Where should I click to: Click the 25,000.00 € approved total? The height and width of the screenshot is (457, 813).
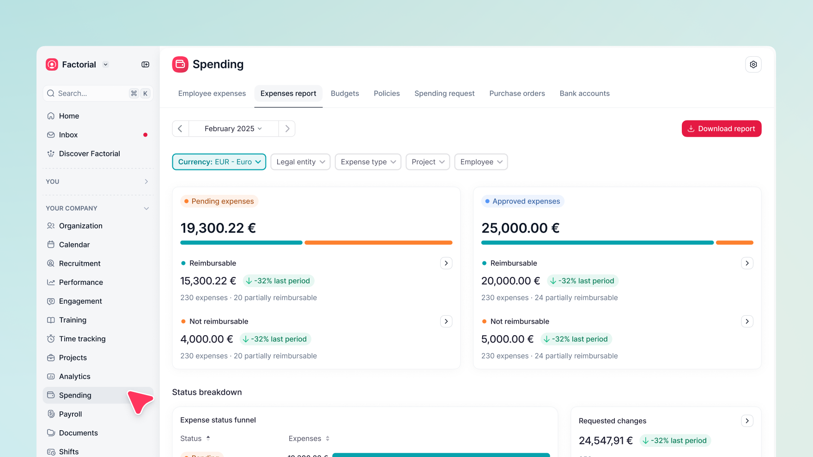coord(521,228)
